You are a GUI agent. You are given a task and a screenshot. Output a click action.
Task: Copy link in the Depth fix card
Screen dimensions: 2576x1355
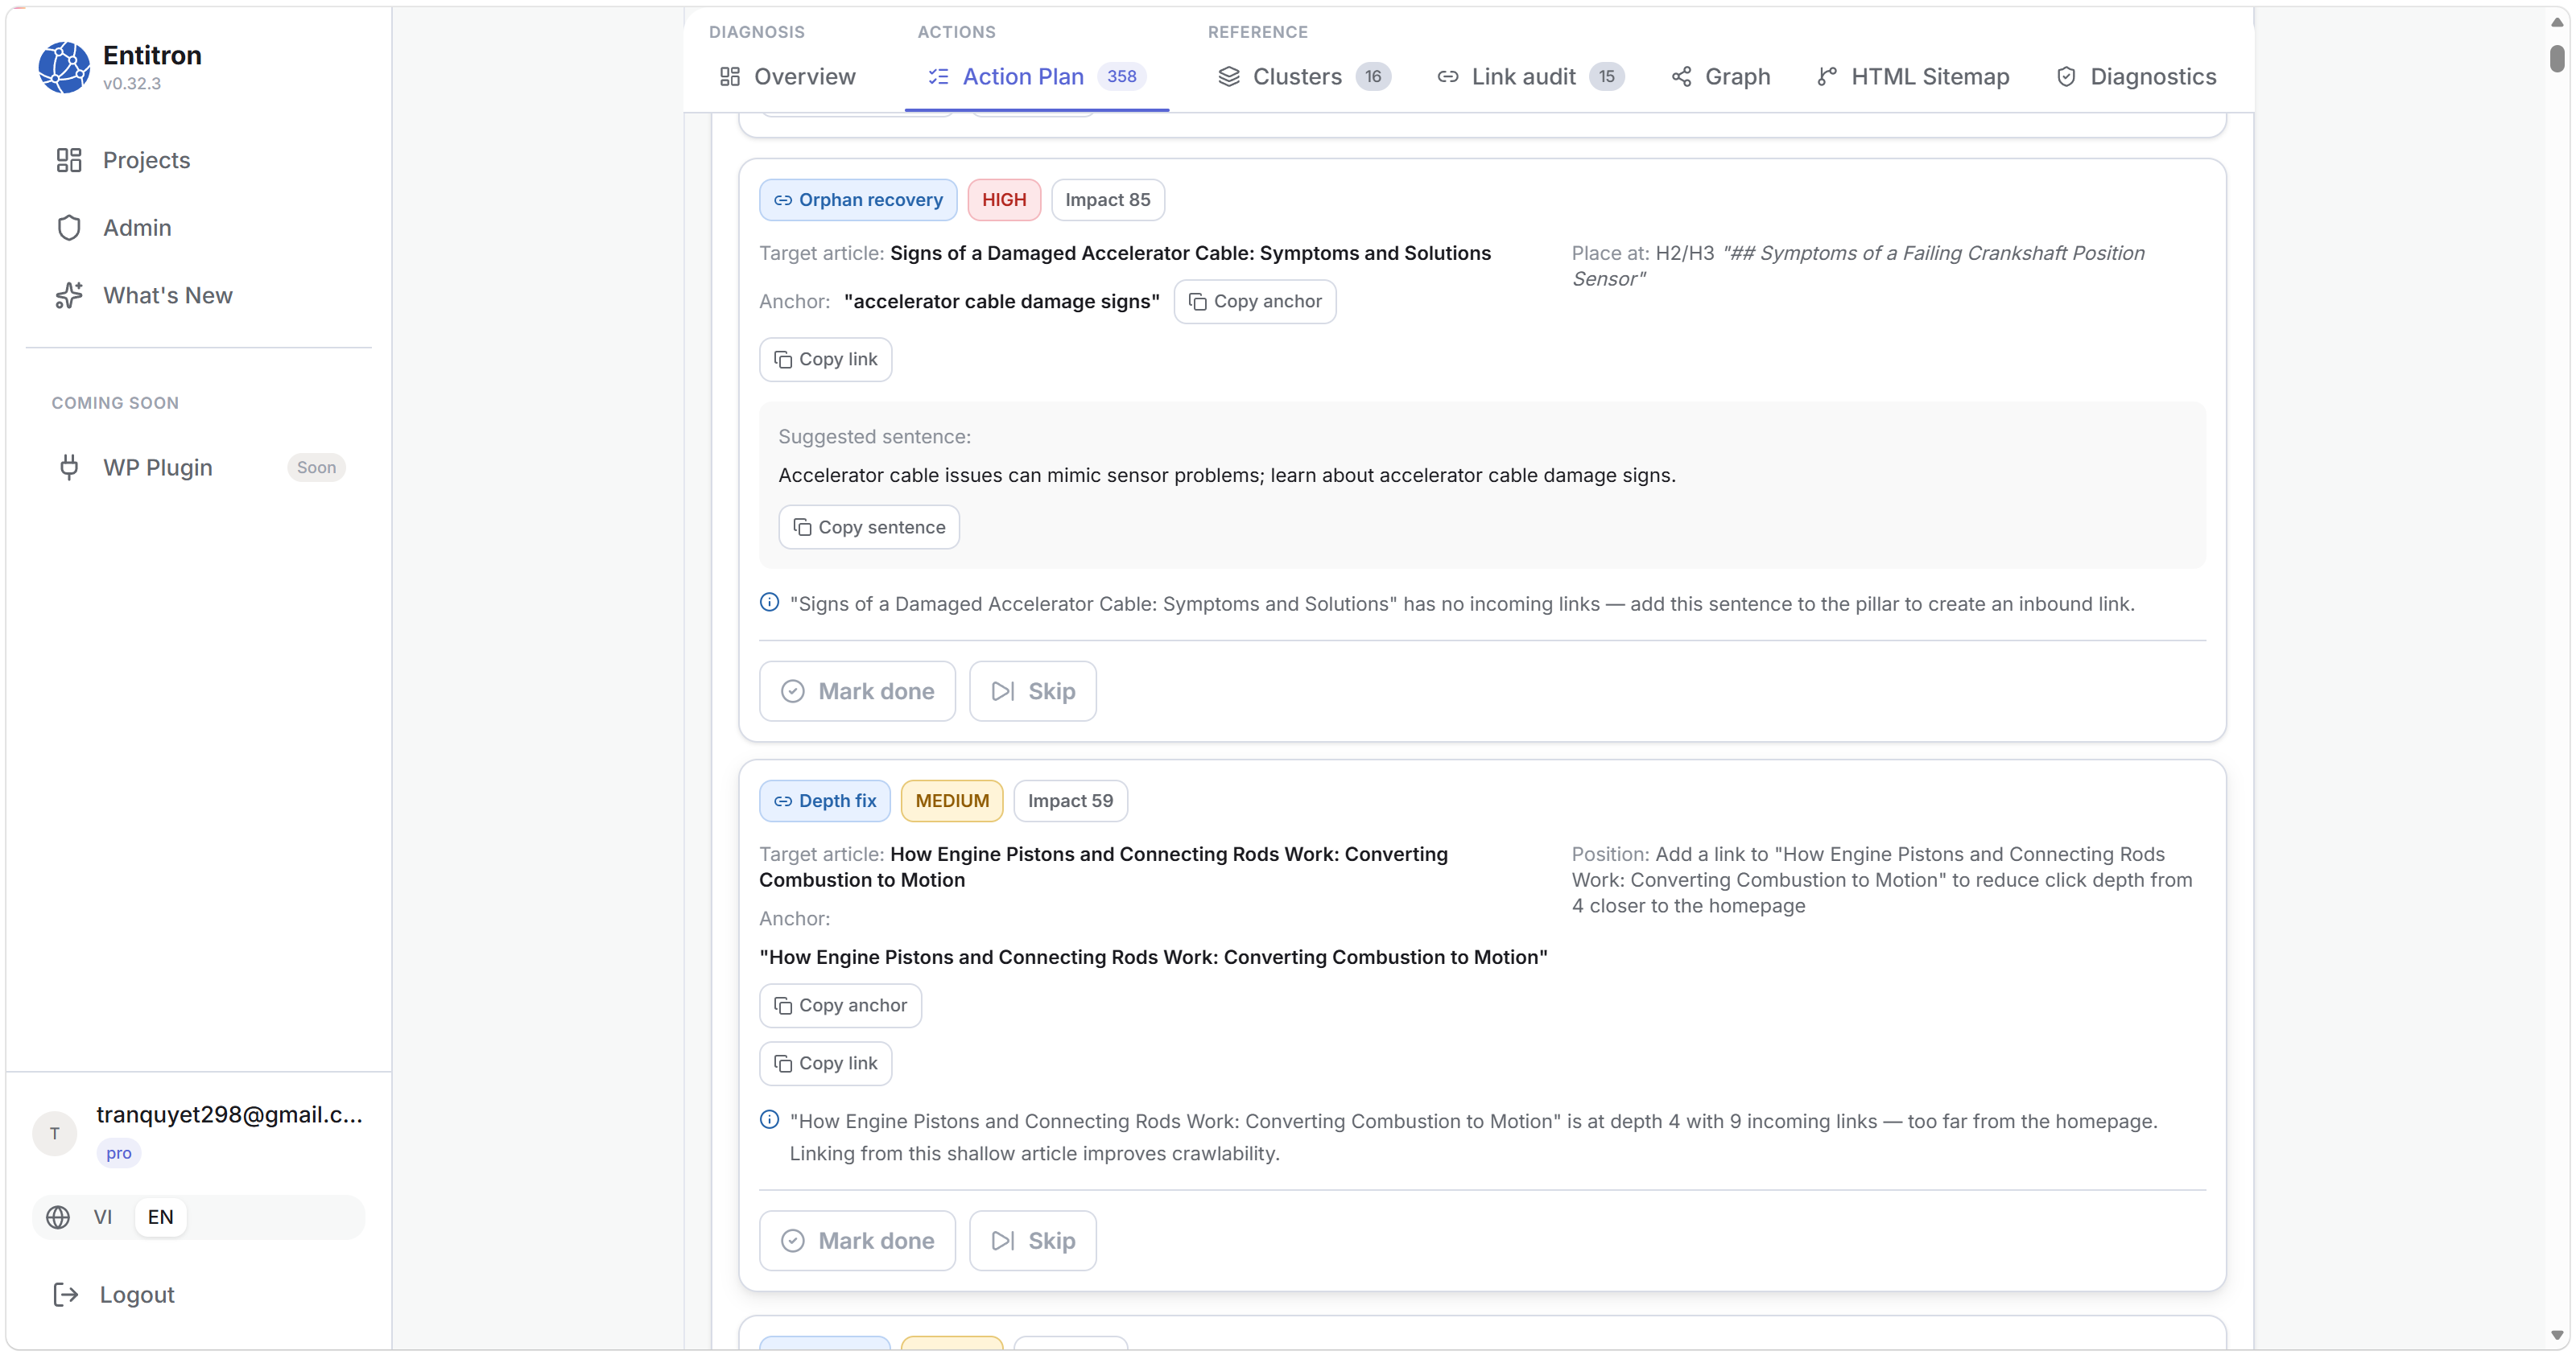coord(826,1065)
